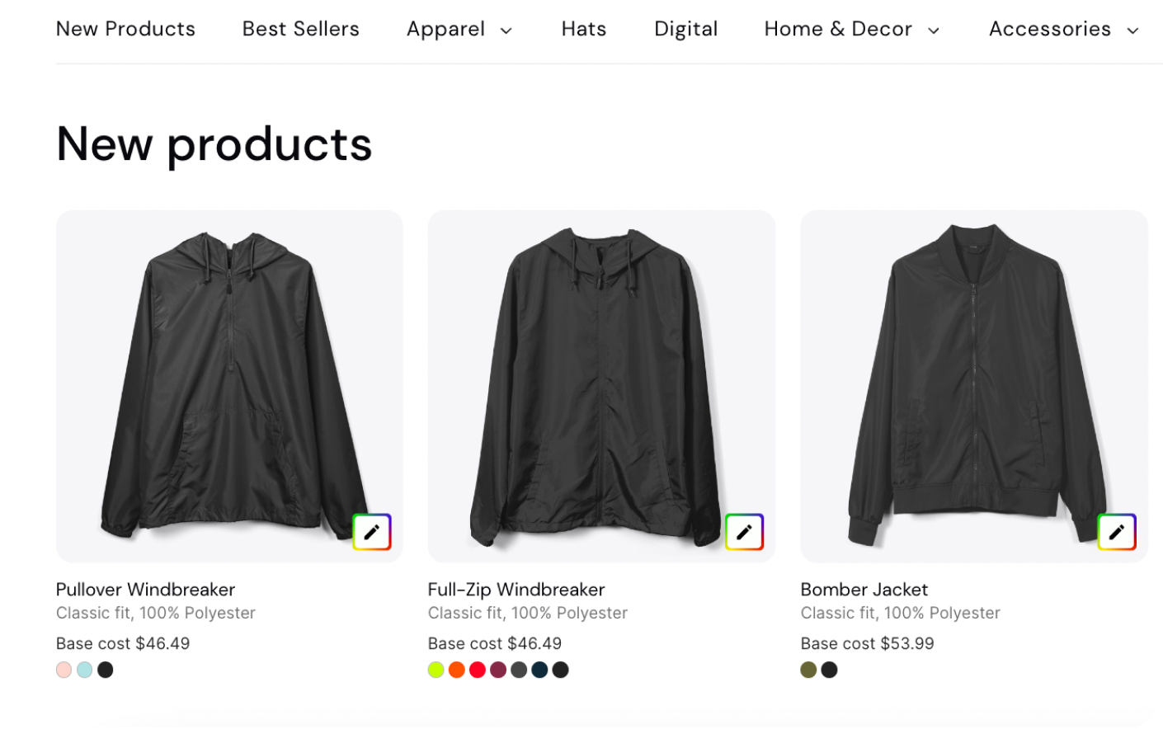The width and height of the screenshot is (1163, 729).
Task: Open the Digital products section
Action: (x=686, y=29)
